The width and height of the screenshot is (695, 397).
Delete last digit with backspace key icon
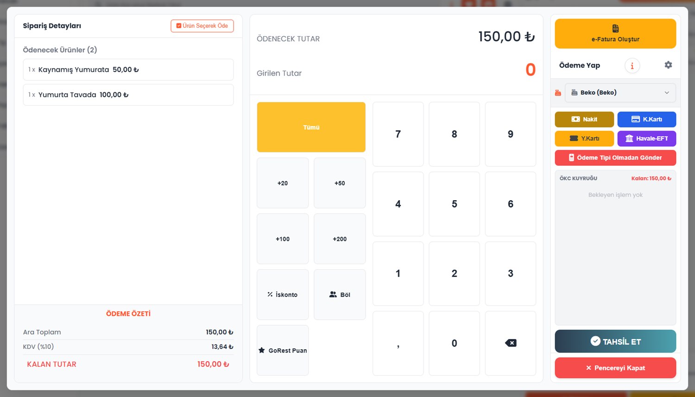tap(511, 343)
